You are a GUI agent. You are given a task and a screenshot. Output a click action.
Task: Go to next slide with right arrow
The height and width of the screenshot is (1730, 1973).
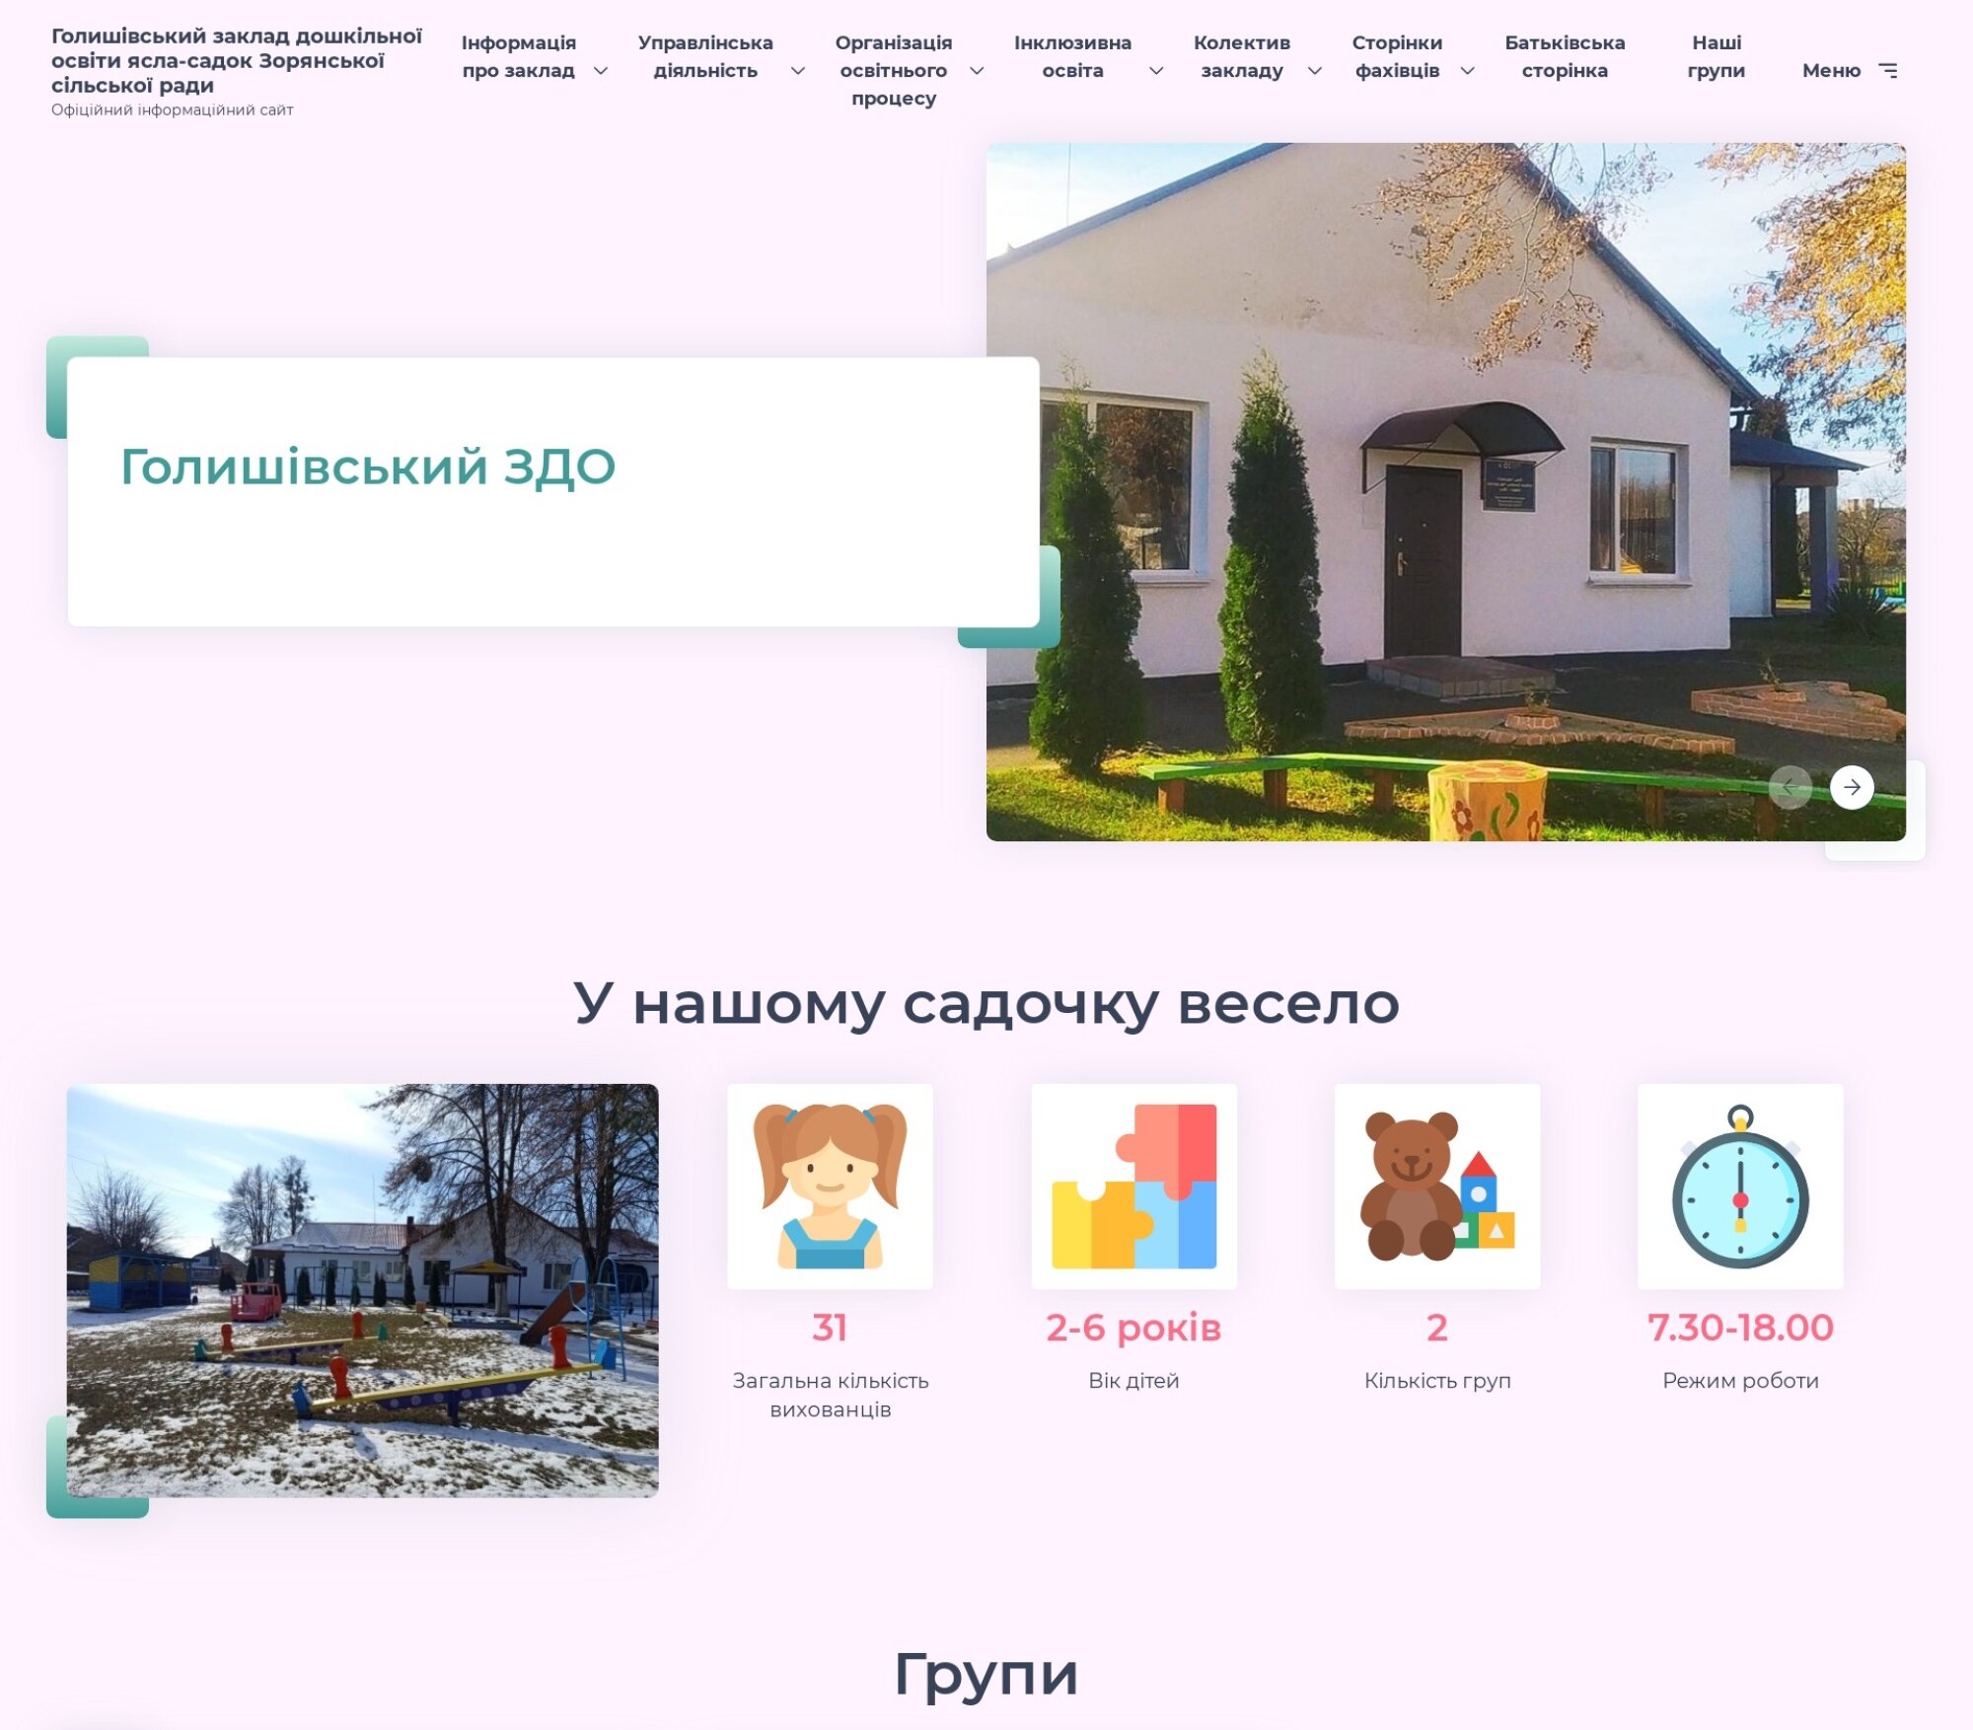(x=1852, y=787)
